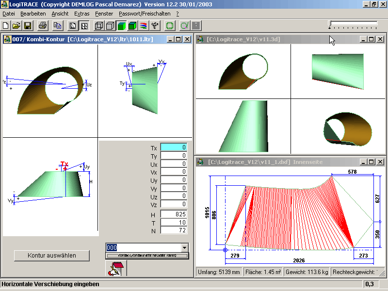Select the dark green shaded cube mode
The height and width of the screenshot is (291, 388).
click(132, 26)
